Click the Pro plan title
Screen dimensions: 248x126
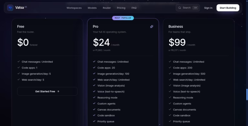(x=96, y=26)
